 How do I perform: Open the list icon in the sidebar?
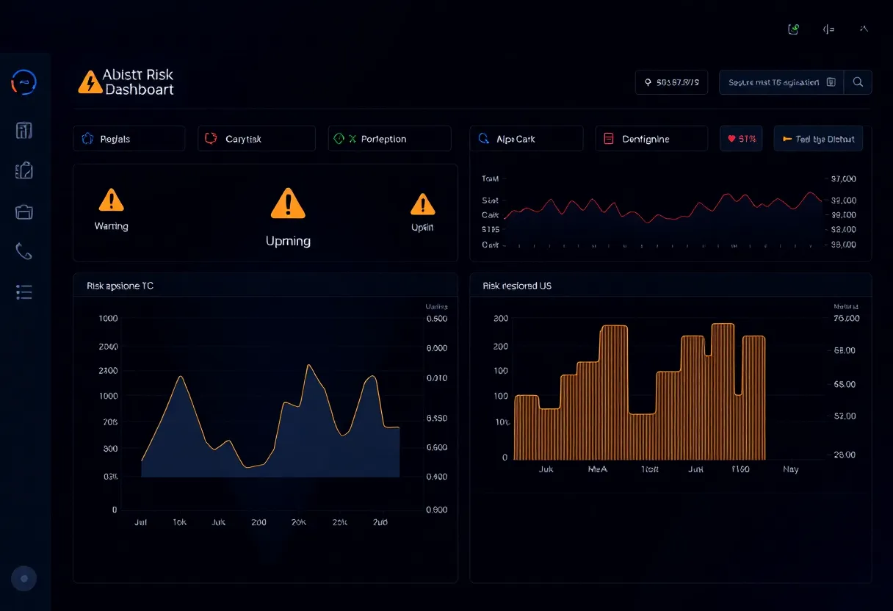(x=23, y=292)
